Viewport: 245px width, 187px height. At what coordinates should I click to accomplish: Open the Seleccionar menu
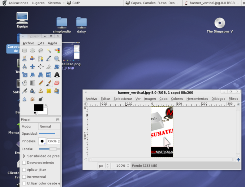pos(123,99)
